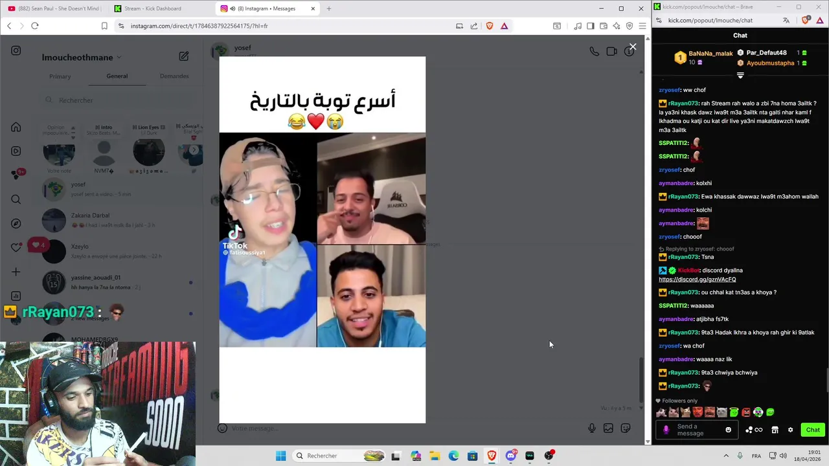Open a new browser tab
Screen dimensions: 829x466
tap(328, 8)
